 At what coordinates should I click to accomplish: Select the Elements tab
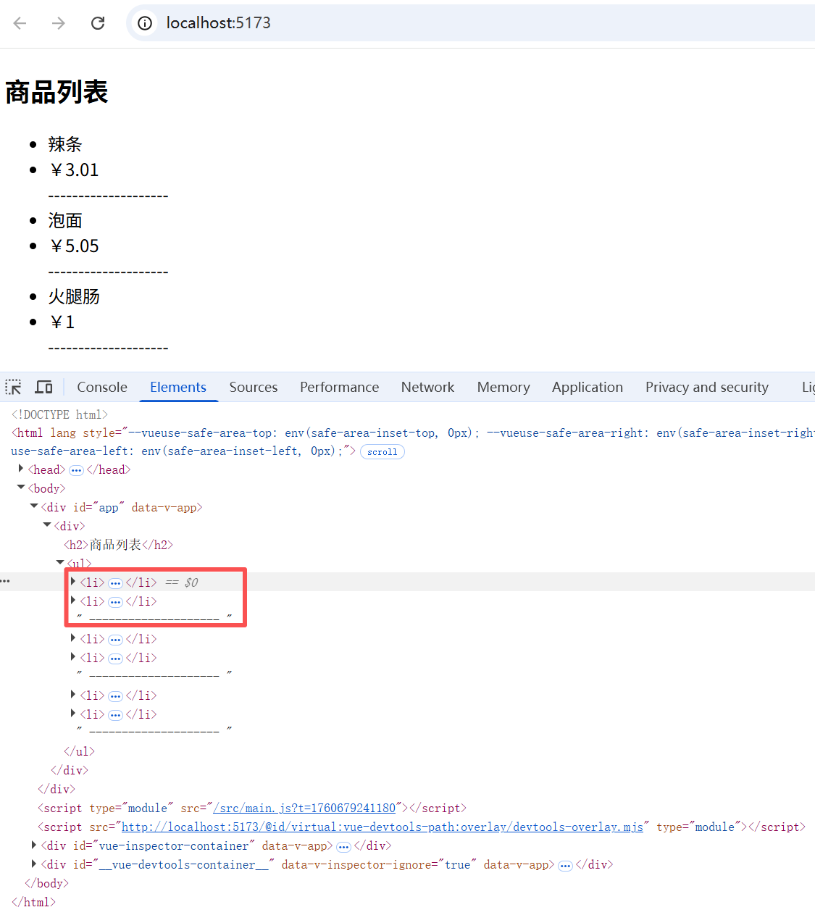point(178,387)
